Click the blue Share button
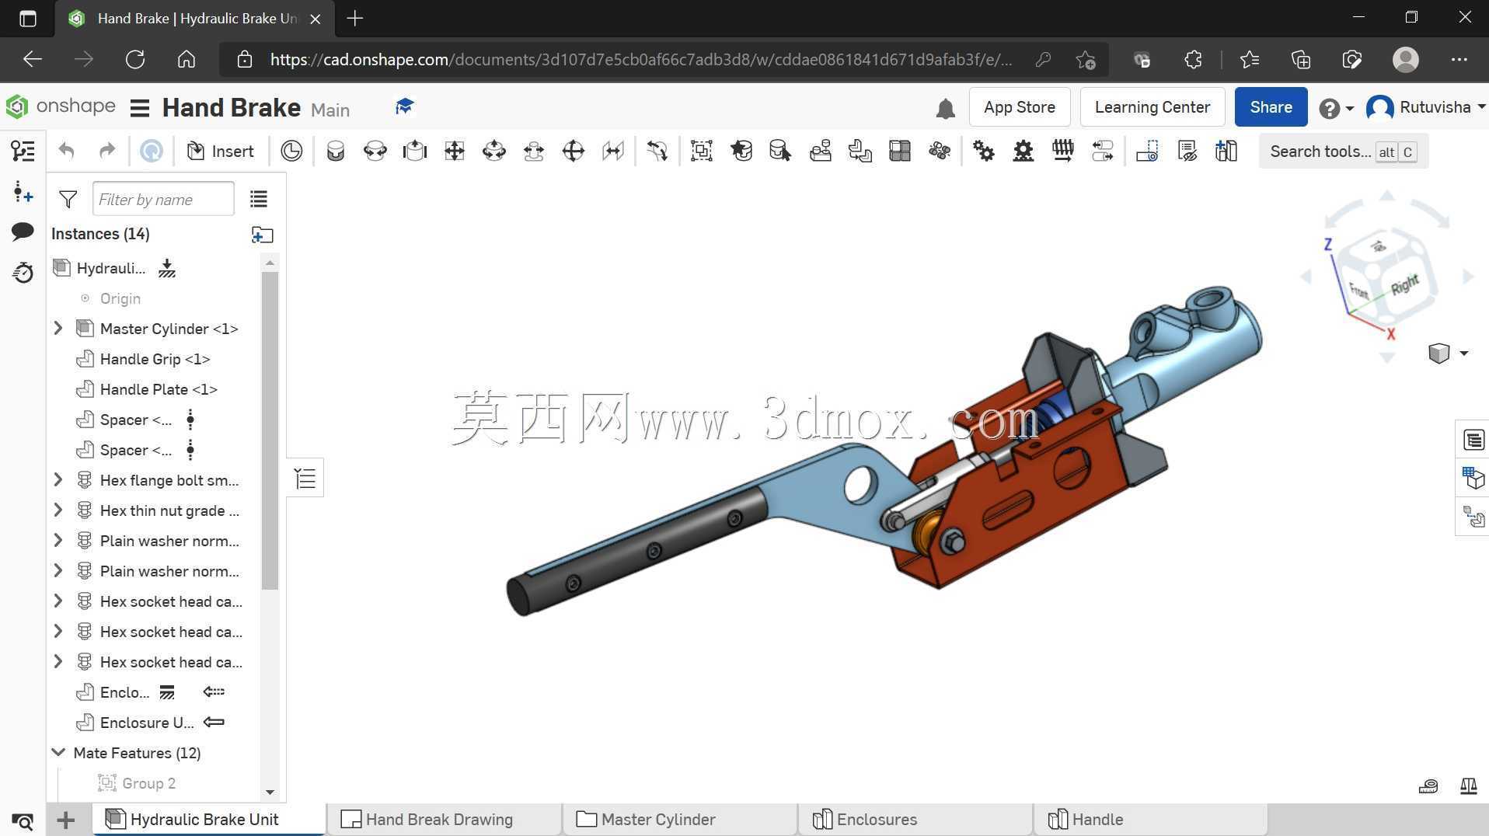Viewport: 1489px width, 836px height. [1271, 107]
